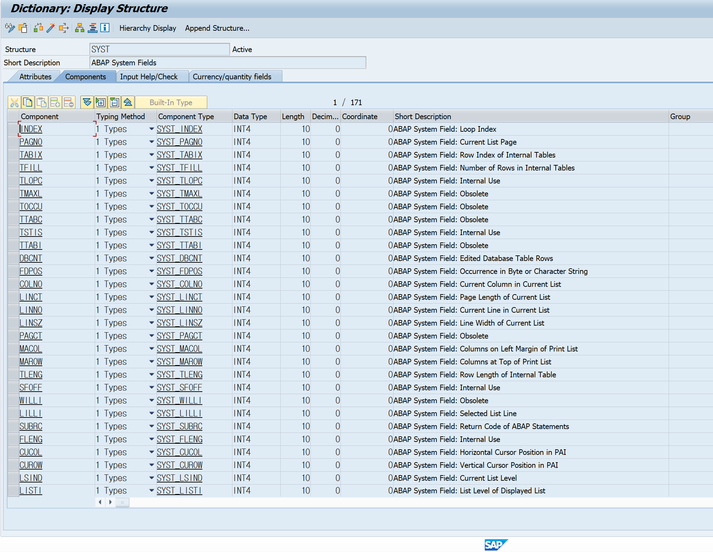Open typing method dropdown for CUROW row
Viewport: 713px width, 552px height.
point(151,465)
